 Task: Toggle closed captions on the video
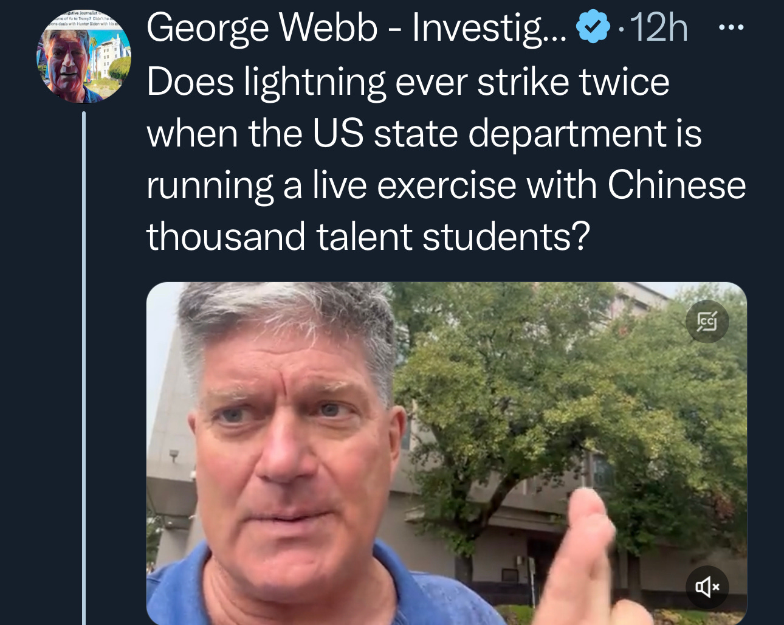coord(707,321)
